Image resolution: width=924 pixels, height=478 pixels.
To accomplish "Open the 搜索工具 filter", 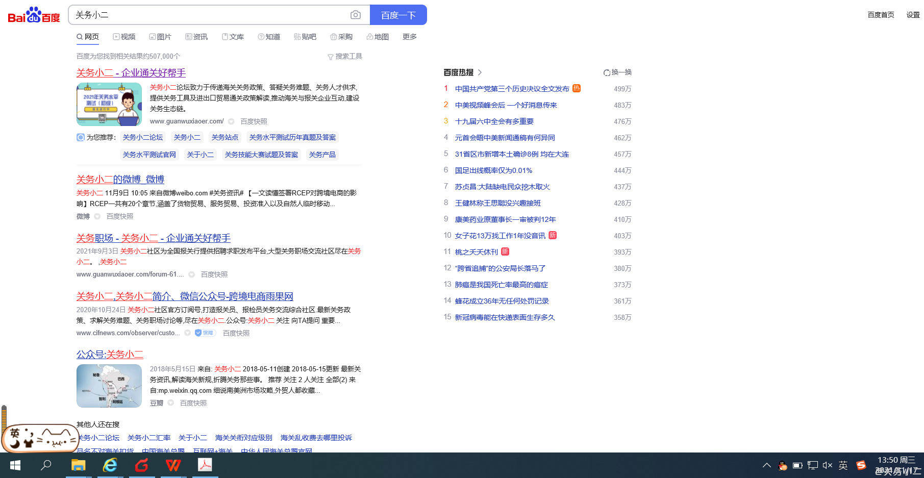I will click(x=345, y=57).
